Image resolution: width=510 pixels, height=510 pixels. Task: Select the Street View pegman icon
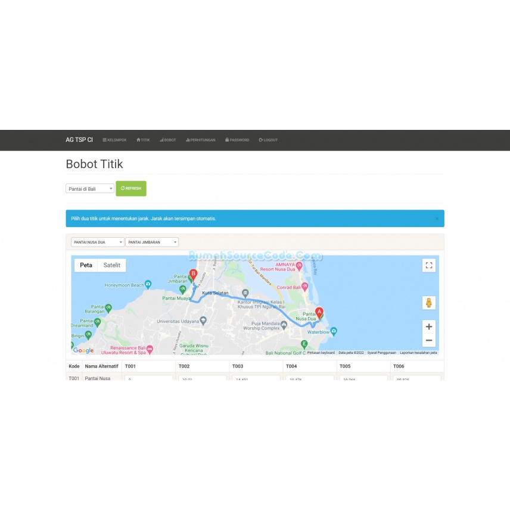click(429, 303)
